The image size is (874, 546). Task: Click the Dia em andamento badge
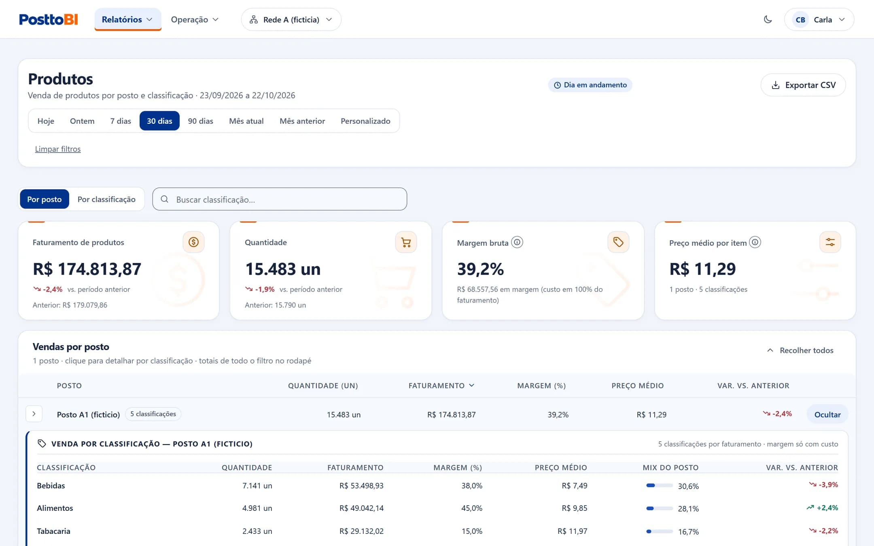[x=590, y=85]
